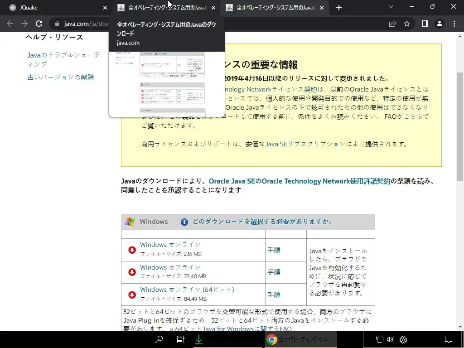Image resolution: width=464 pixels, height=348 pixels.
Task: Click the scrollbar up arrow
Action: [x=460, y=36]
